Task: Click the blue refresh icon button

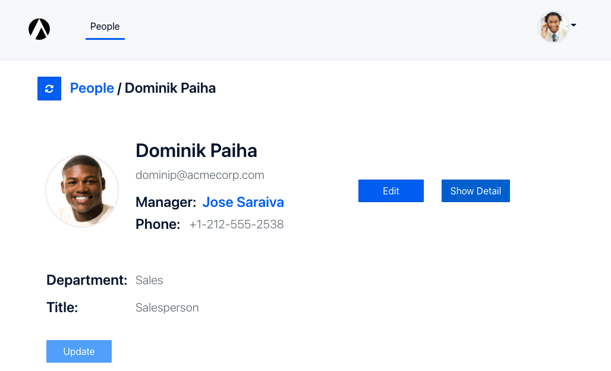Action: (x=49, y=89)
